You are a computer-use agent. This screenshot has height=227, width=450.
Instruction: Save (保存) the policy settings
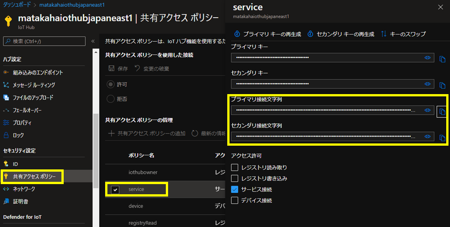point(118,69)
